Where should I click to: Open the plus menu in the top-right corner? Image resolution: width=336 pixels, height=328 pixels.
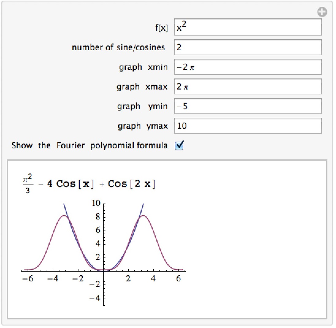pyautogui.click(x=322, y=12)
